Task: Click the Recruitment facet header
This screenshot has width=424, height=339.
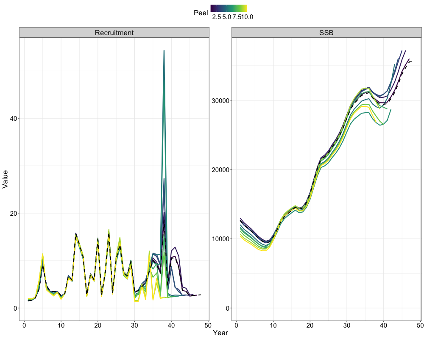Action: click(114, 33)
